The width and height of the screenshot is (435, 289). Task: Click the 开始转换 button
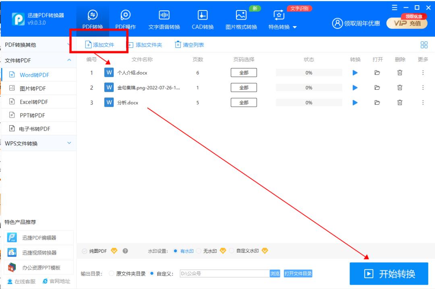tap(388, 273)
